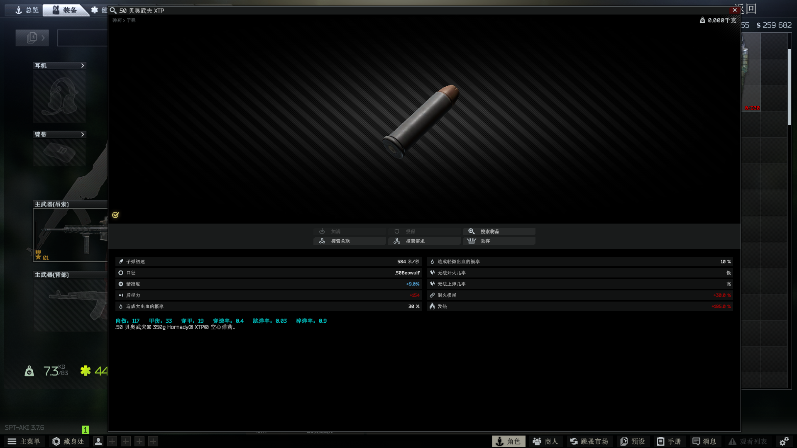
Task: Click the stash vertical scrollbar on the right
Action: [x=789, y=87]
